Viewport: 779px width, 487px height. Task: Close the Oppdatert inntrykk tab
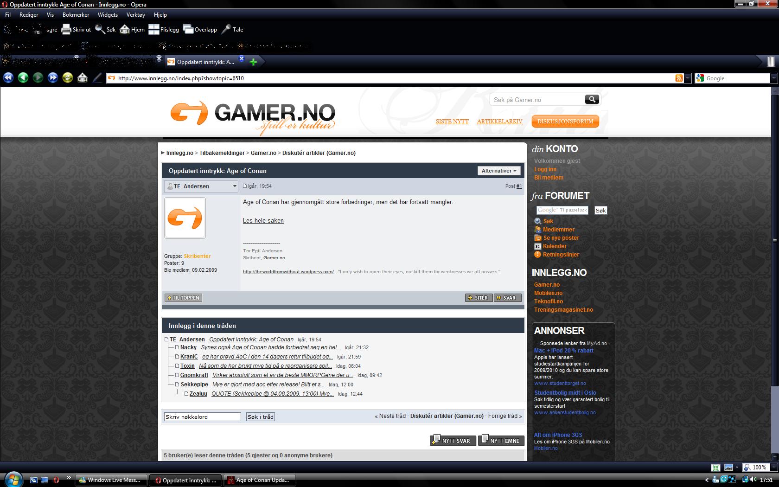pos(242,58)
